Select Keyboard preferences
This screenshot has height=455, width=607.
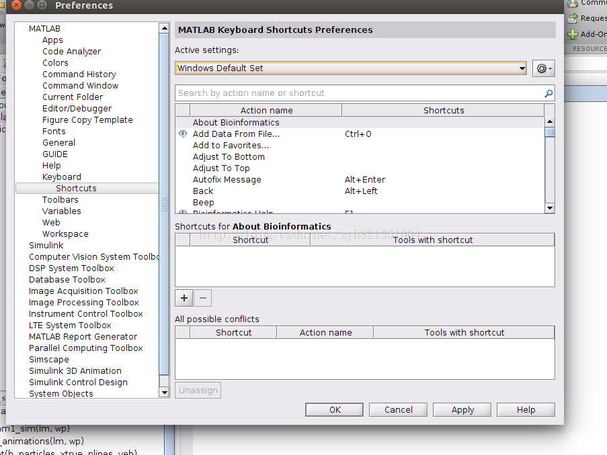click(x=62, y=177)
